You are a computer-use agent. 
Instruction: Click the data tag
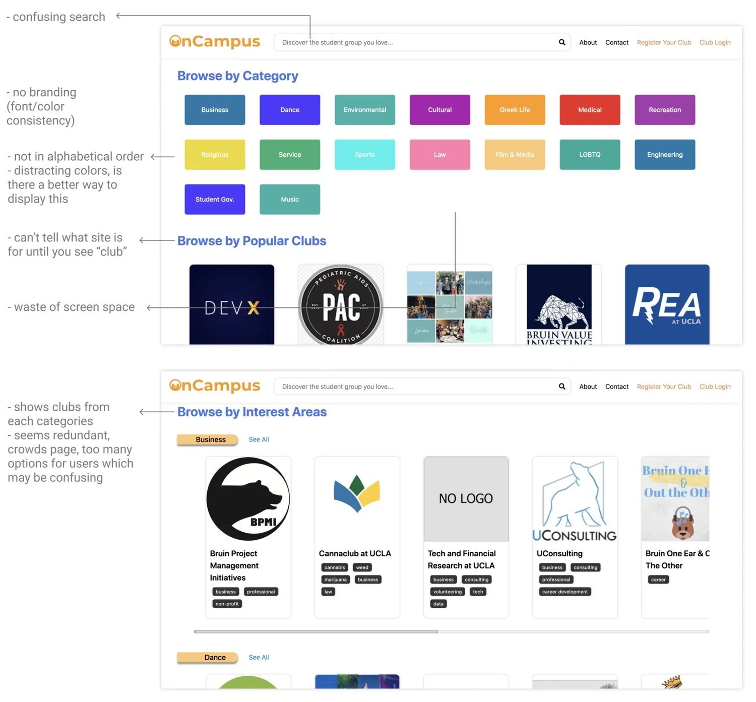pos(438,604)
